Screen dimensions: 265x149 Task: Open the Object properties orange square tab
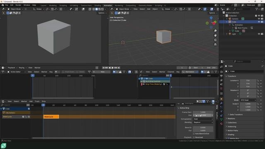[222, 99]
